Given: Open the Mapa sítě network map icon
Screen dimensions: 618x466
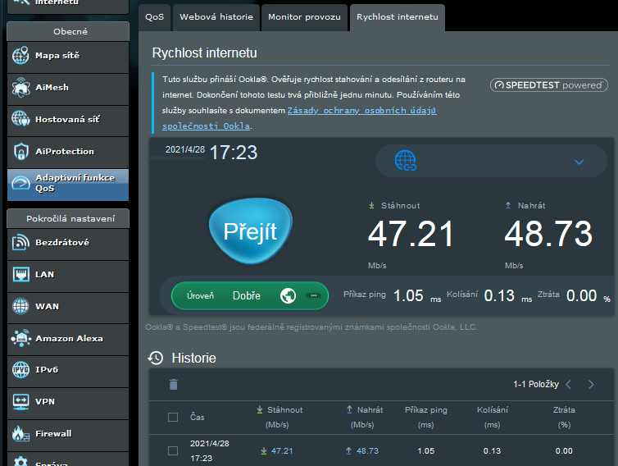Looking at the screenshot, I should (x=20, y=56).
